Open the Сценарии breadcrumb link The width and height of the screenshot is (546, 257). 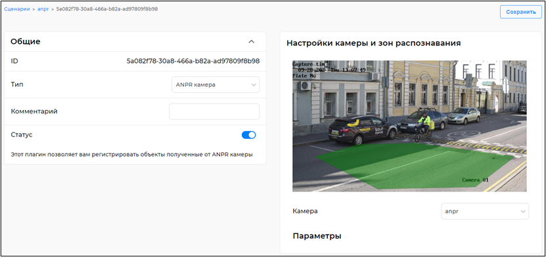(x=16, y=9)
